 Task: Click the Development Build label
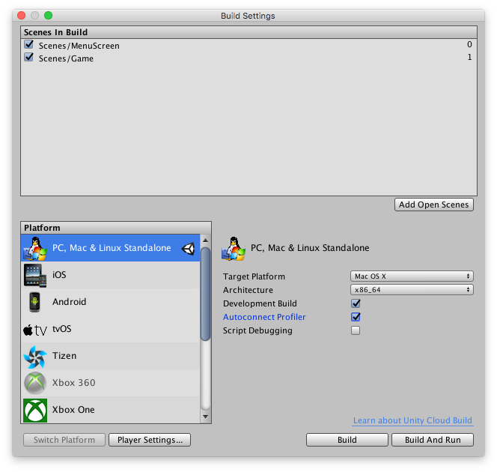[x=260, y=303]
